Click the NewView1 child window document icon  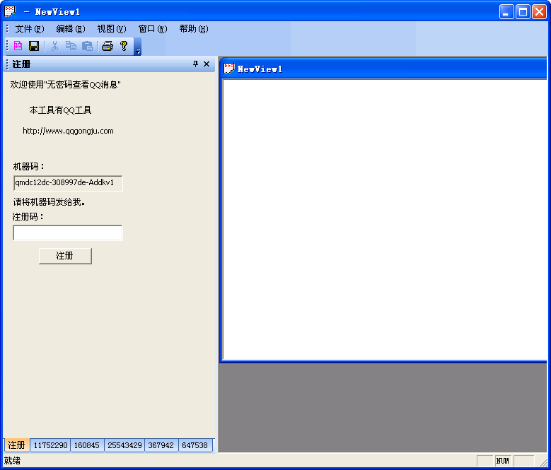(229, 69)
